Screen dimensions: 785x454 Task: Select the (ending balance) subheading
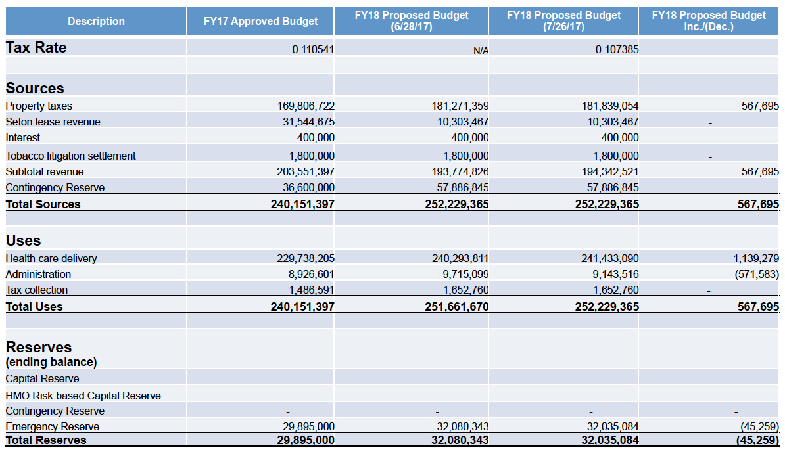click(x=51, y=363)
